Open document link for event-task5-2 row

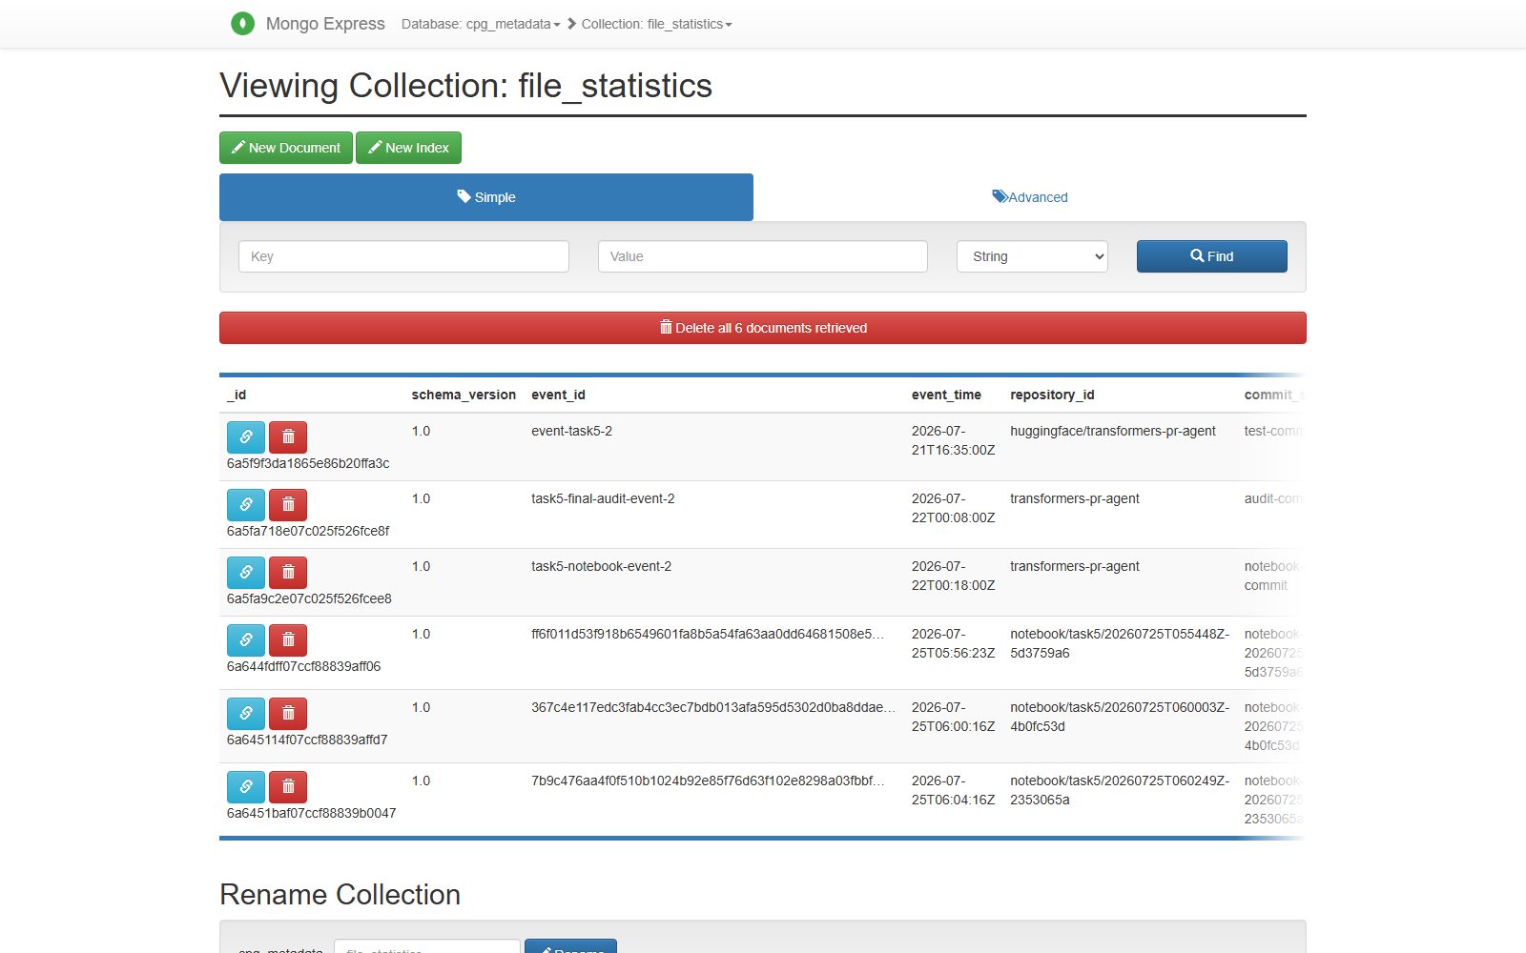pyautogui.click(x=246, y=437)
